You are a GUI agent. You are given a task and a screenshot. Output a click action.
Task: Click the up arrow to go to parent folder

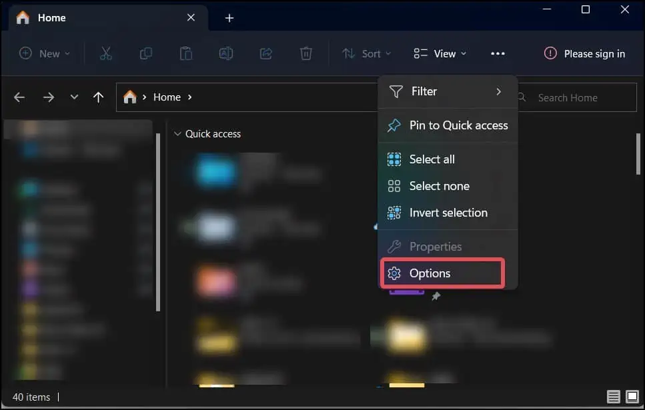coord(98,97)
